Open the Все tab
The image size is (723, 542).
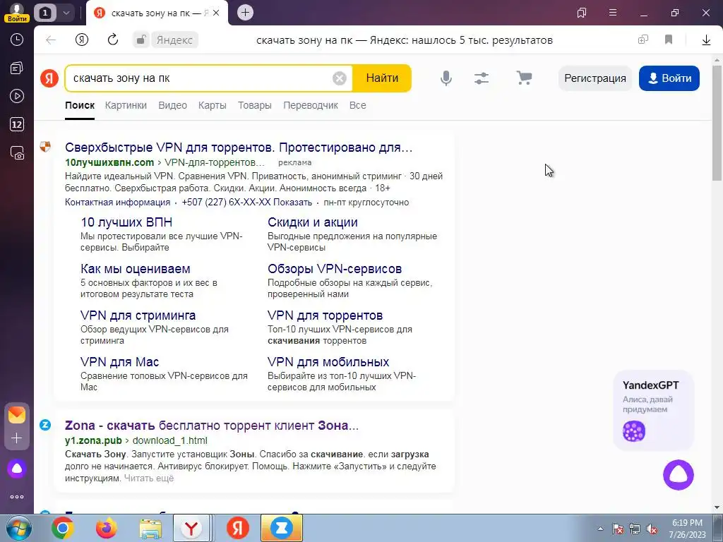point(358,106)
